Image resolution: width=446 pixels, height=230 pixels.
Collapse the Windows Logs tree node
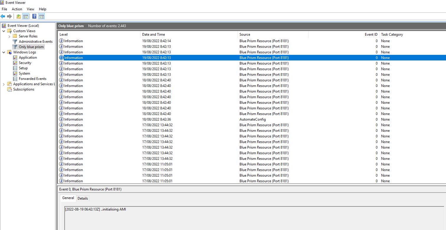4,52
